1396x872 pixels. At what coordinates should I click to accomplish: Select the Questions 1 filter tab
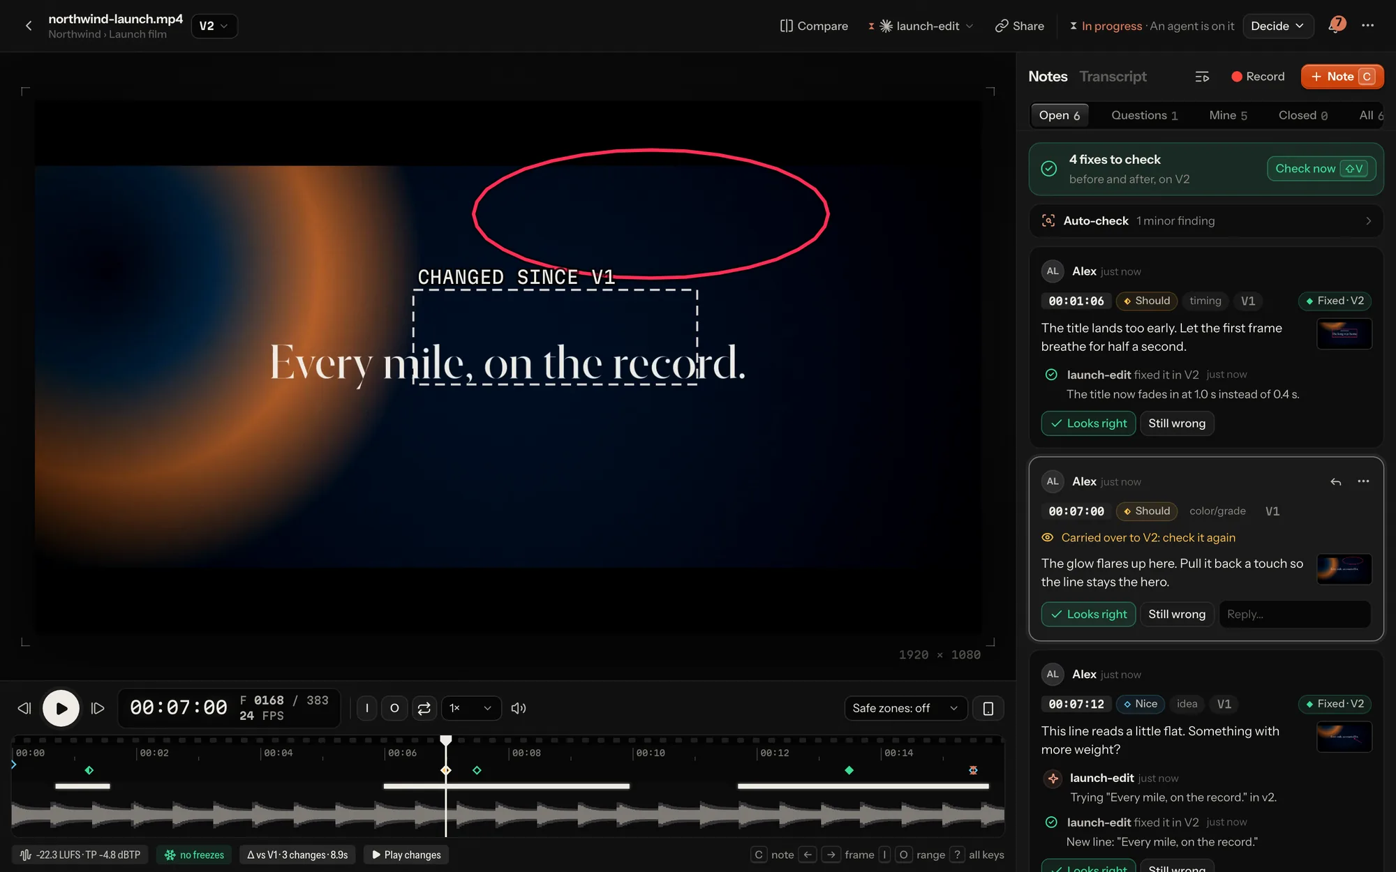(x=1144, y=115)
